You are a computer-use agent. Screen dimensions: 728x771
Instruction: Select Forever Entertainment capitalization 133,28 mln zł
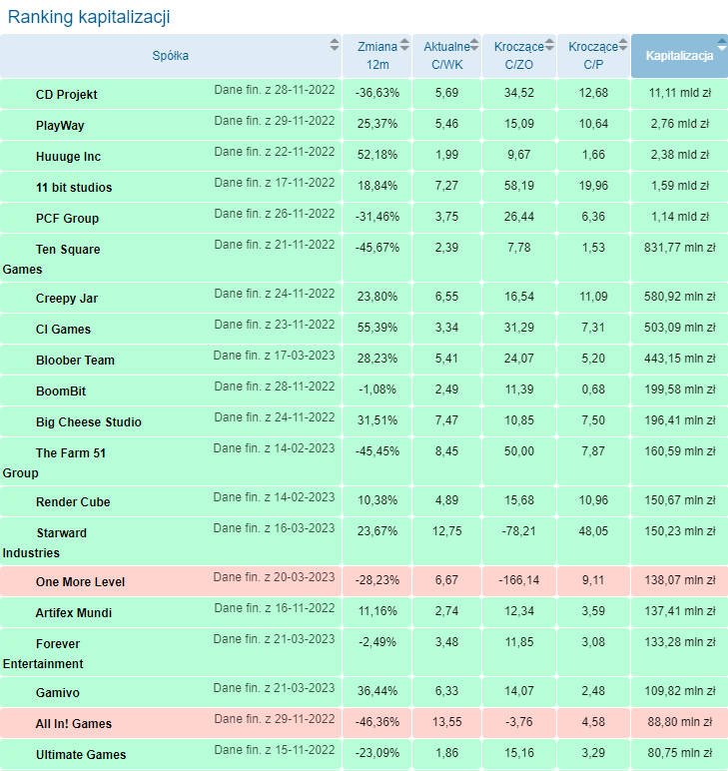pyautogui.click(x=680, y=642)
